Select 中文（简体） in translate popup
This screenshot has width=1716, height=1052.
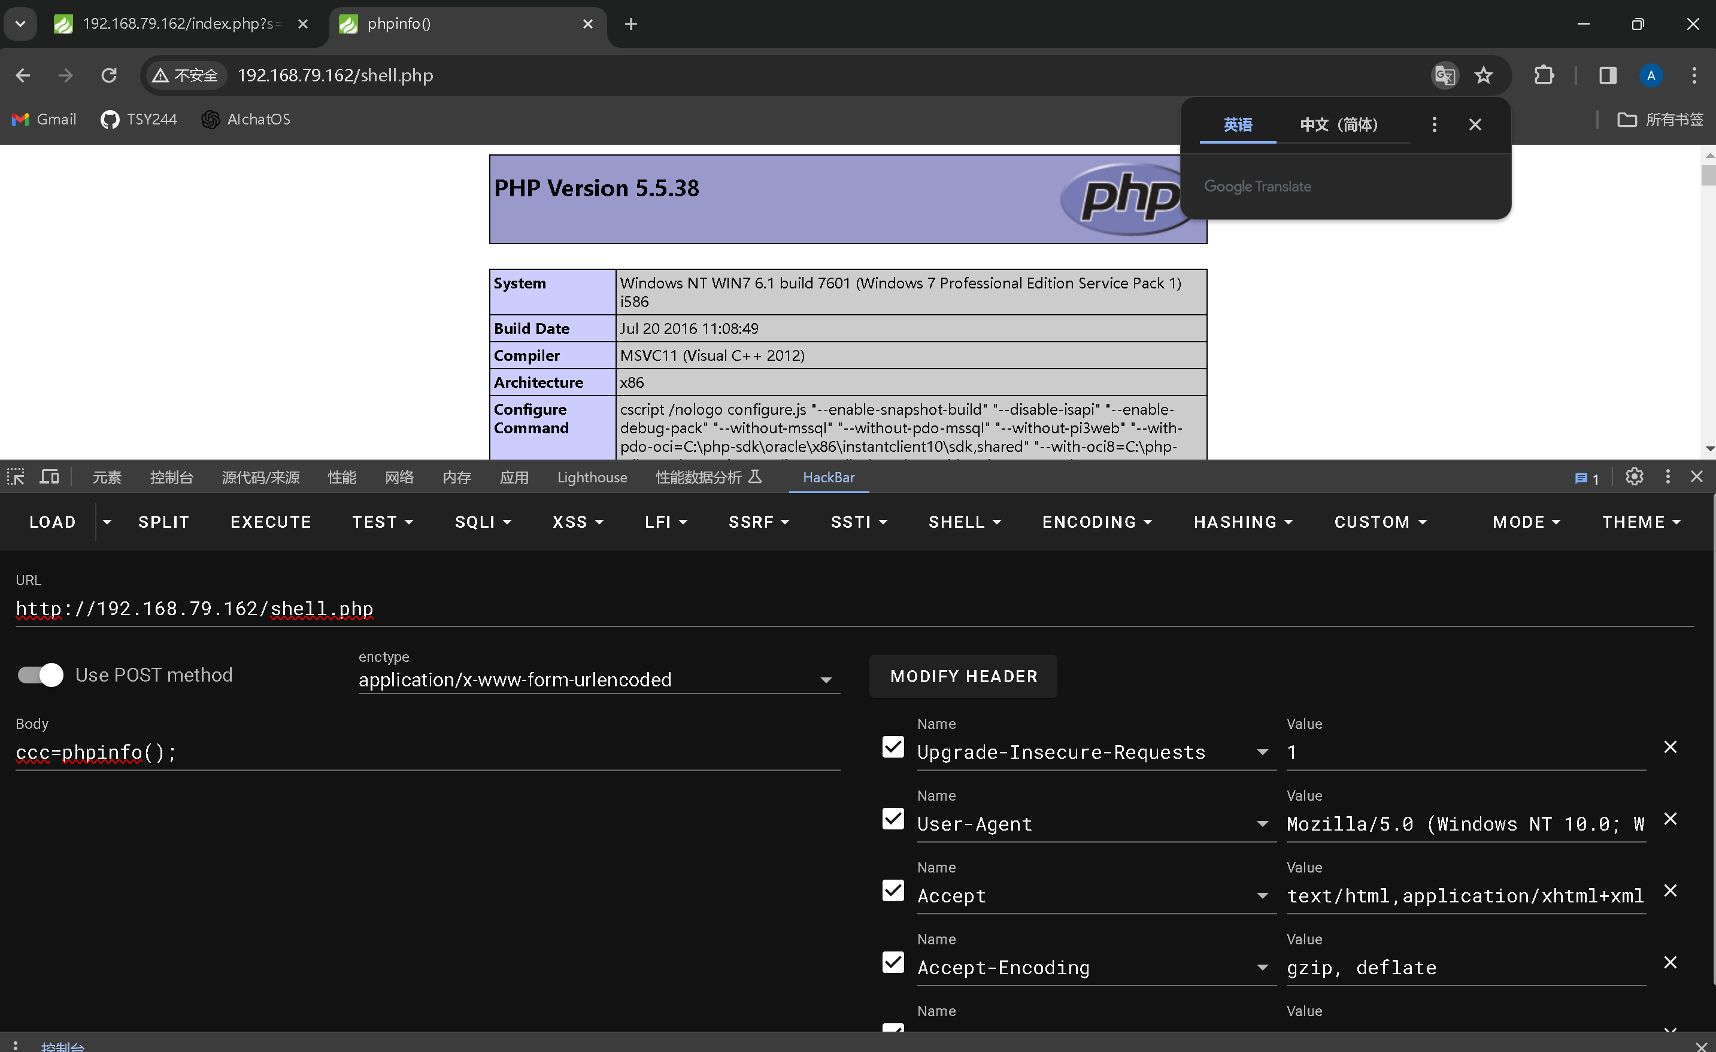point(1339,124)
